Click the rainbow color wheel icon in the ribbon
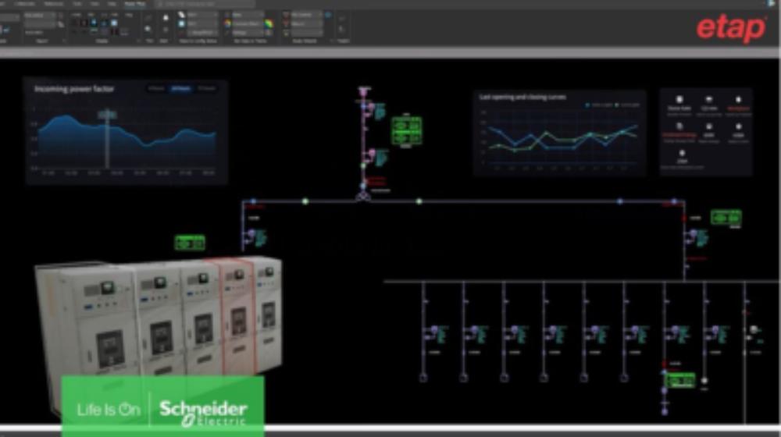 pos(269,23)
